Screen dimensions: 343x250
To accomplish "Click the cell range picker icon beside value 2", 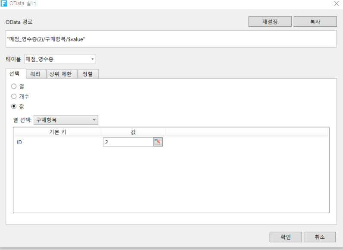I will coord(158,142).
